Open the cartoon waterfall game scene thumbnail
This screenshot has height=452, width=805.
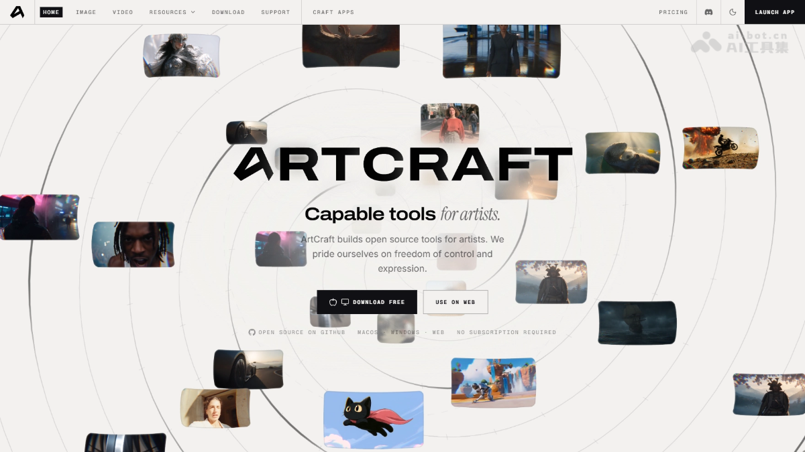(494, 382)
